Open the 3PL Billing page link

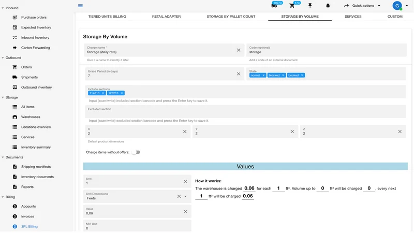point(29,226)
